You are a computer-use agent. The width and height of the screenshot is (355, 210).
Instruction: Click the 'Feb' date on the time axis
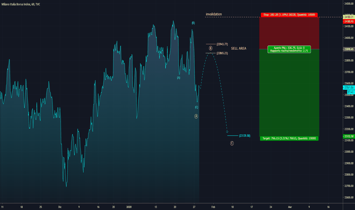coord(213,207)
